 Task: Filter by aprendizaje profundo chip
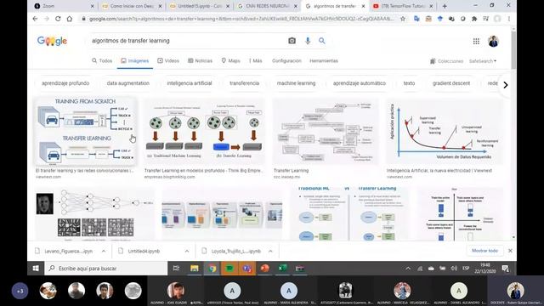click(x=65, y=83)
